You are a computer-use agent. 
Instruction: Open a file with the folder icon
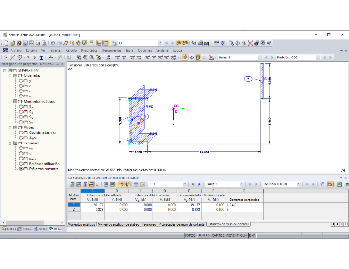pos(12,43)
